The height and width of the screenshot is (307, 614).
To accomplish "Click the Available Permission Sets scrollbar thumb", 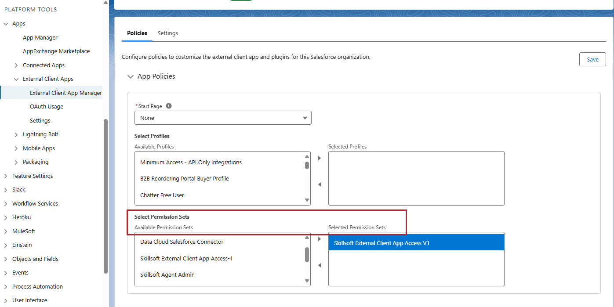I will 307,254.
